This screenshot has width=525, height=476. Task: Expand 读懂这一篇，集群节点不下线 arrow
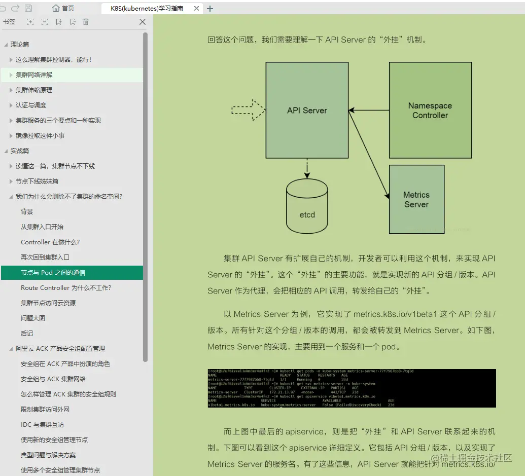coord(11,166)
